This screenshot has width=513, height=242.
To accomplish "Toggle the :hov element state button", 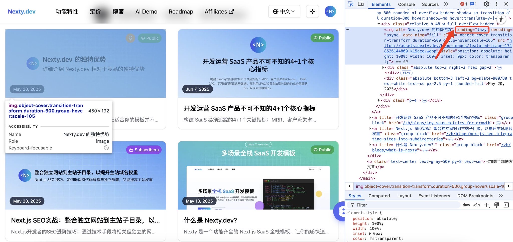I will pyautogui.click(x=466, y=205).
